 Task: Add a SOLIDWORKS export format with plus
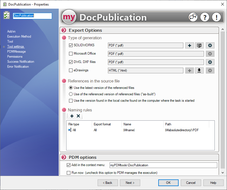189,46
